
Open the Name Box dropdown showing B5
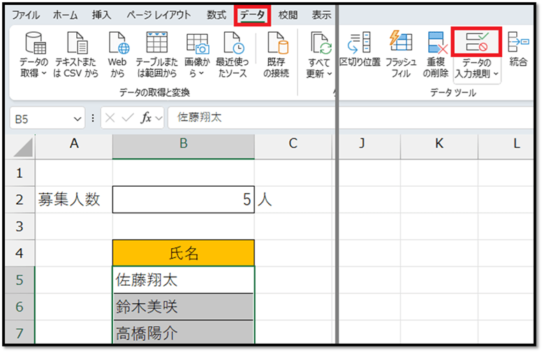coord(76,118)
